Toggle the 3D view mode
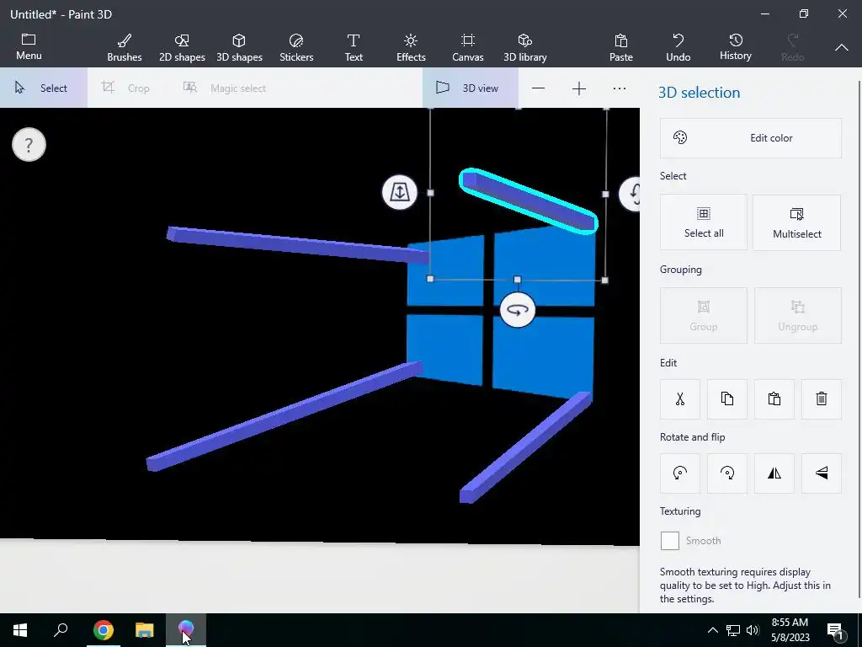This screenshot has height=647, width=862. (x=470, y=88)
